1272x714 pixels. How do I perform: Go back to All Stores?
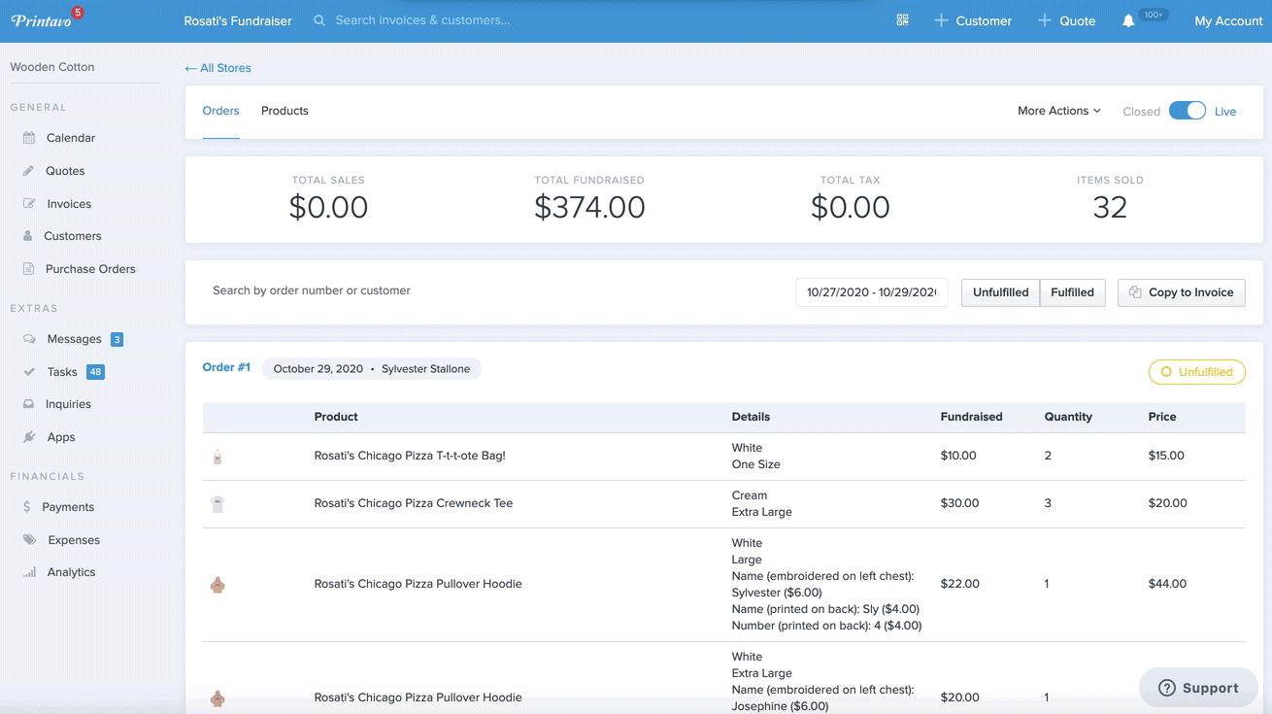(x=218, y=68)
